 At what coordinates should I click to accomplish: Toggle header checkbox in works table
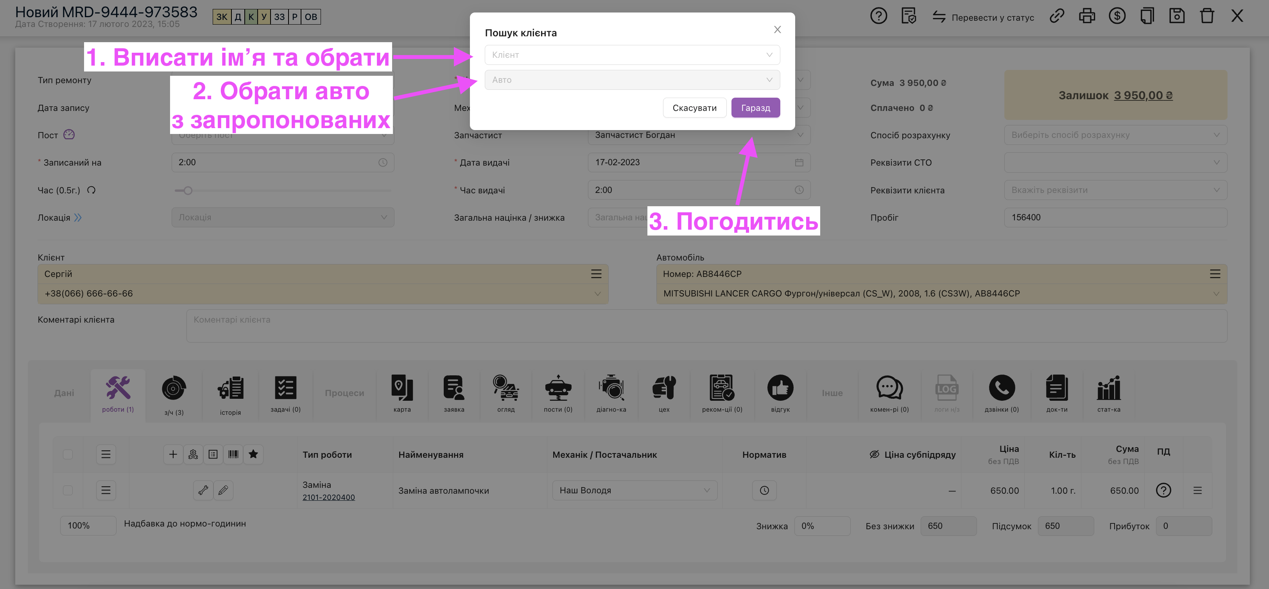tap(68, 454)
